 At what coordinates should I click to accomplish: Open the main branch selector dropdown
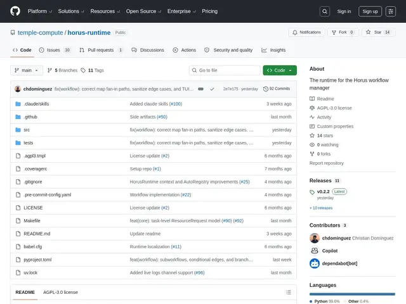[x=27, y=70]
